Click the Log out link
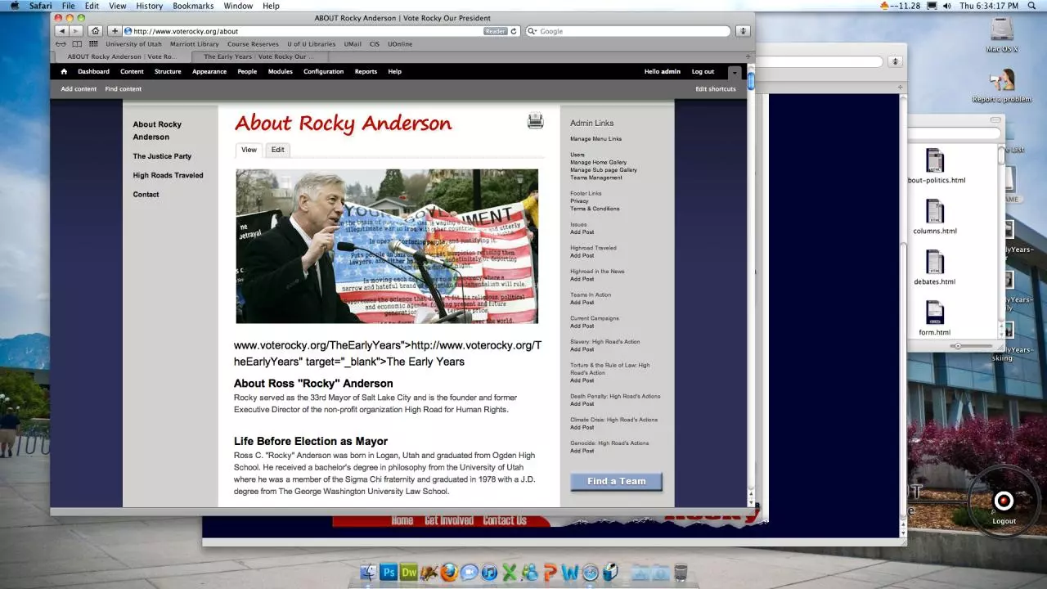Screen dimensions: 1047x589 tap(703, 71)
